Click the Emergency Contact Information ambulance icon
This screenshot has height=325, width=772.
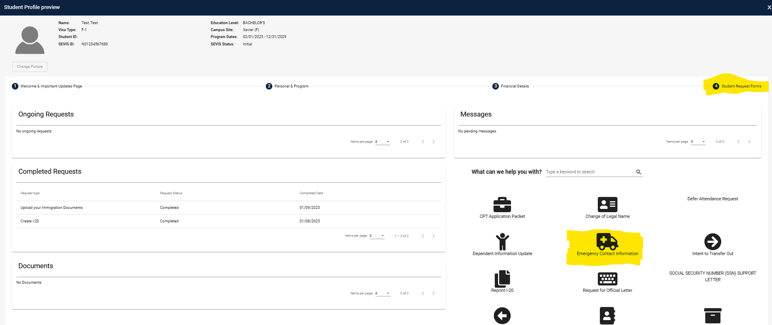tap(607, 242)
